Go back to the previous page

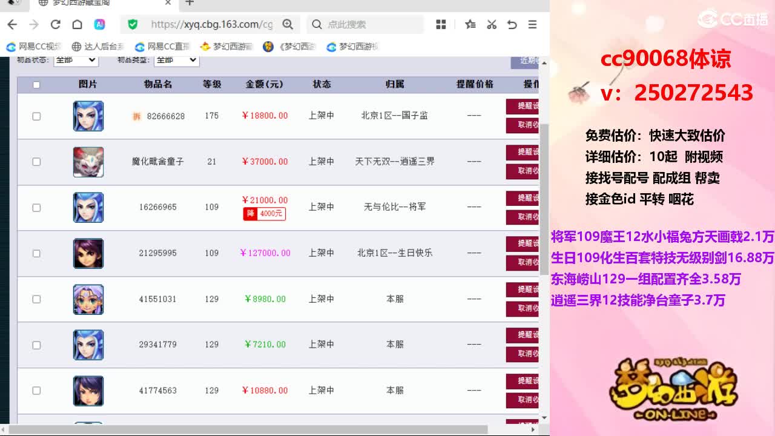(12, 24)
